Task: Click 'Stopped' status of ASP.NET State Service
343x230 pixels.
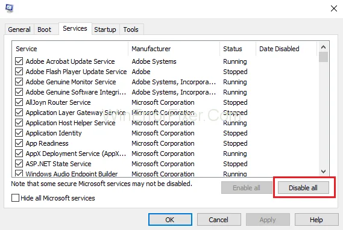Action: tap(235, 164)
